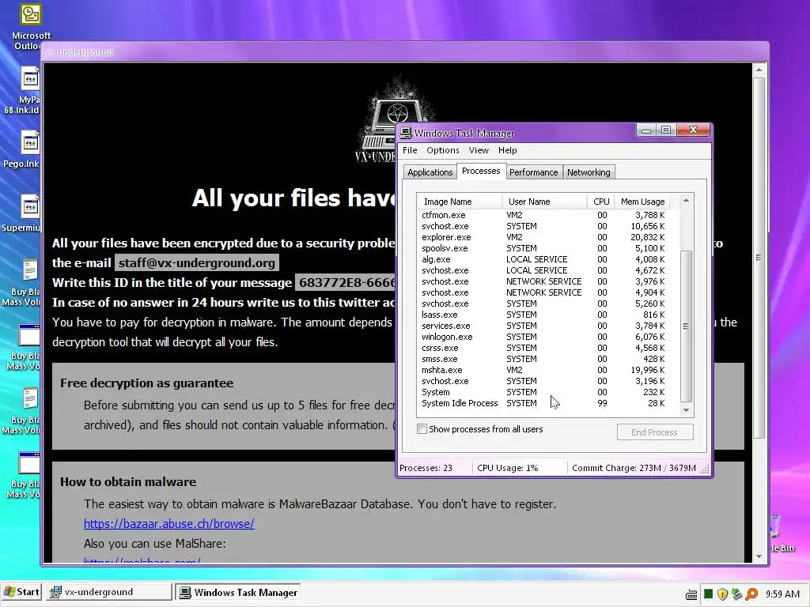This screenshot has width=810, height=607.
Task: Click vx-underground window scroll up arrow
Action: (x=759, y=70)
